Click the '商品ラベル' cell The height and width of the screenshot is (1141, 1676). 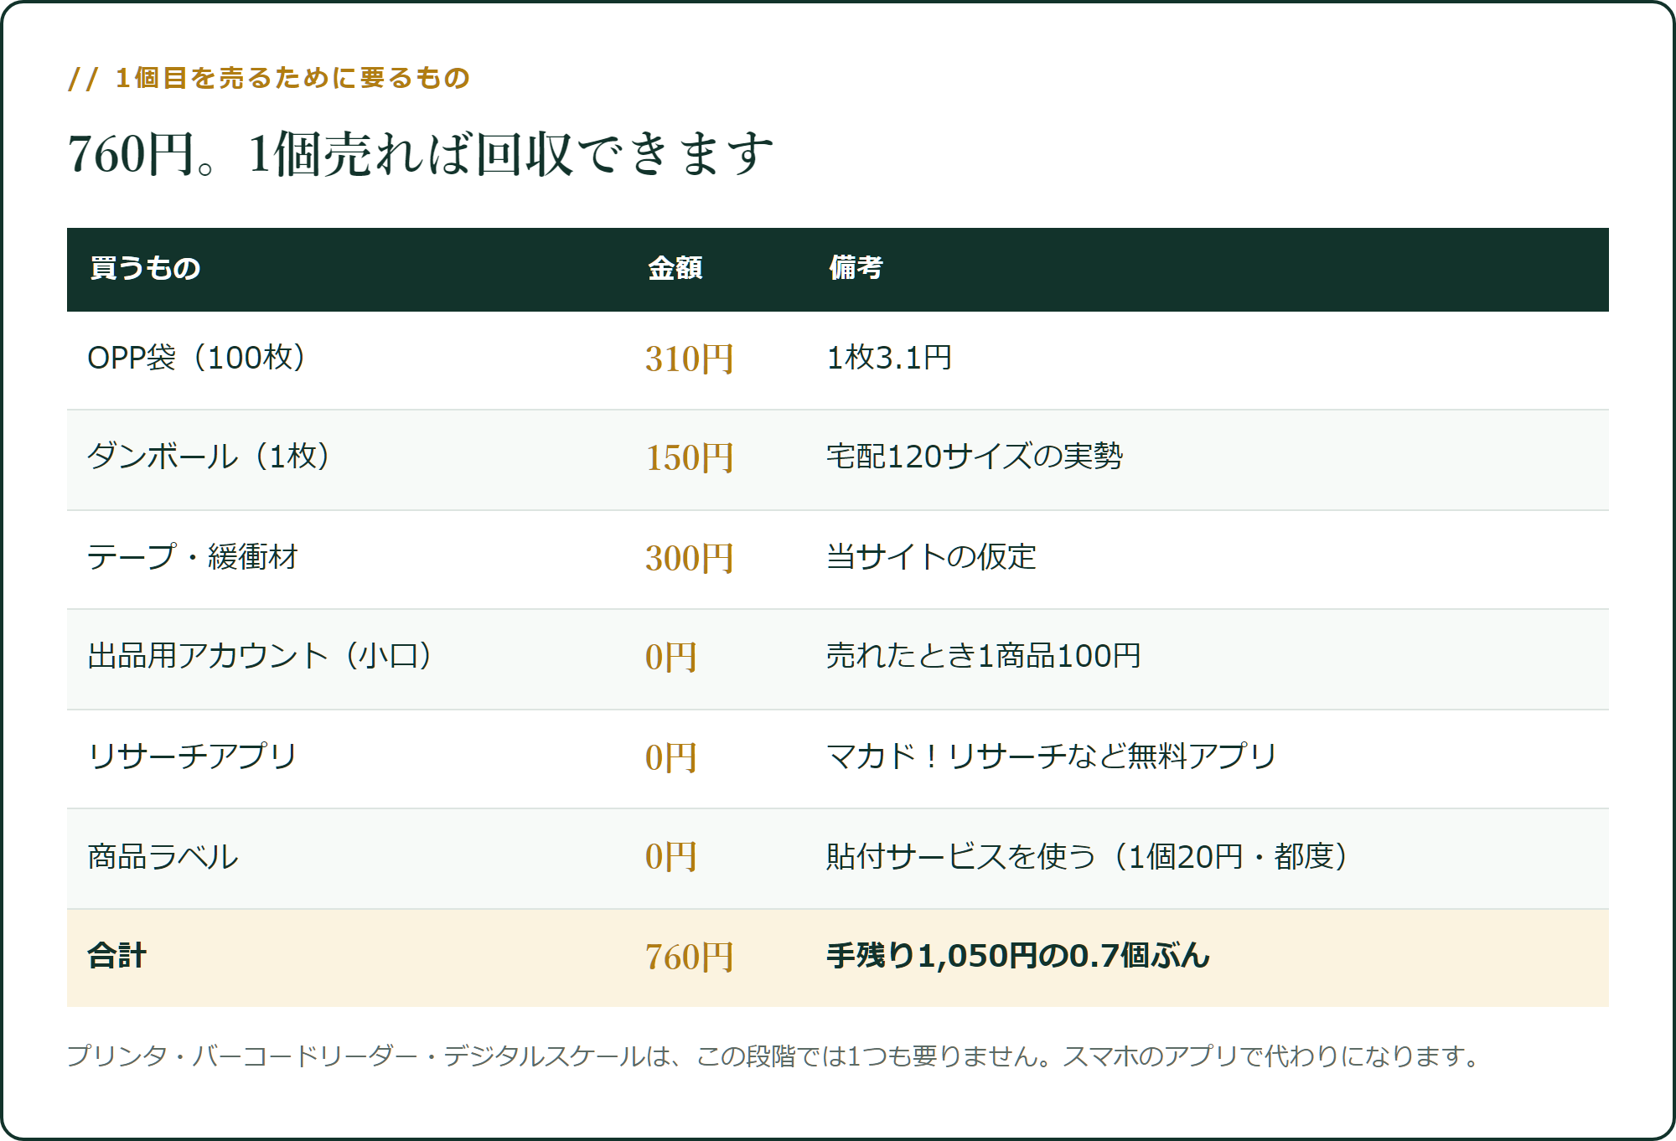click(x=163, y=857)
